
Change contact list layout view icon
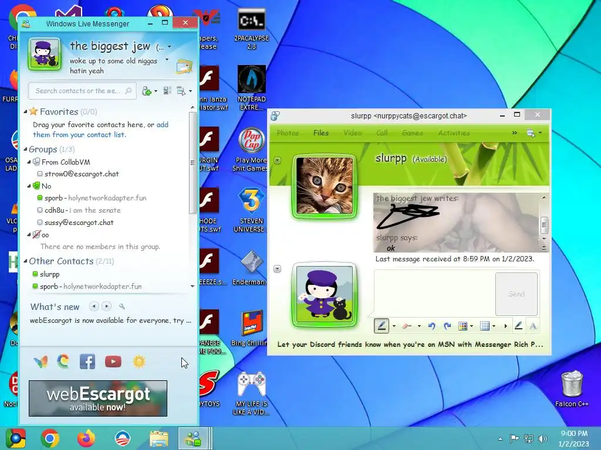167,91
